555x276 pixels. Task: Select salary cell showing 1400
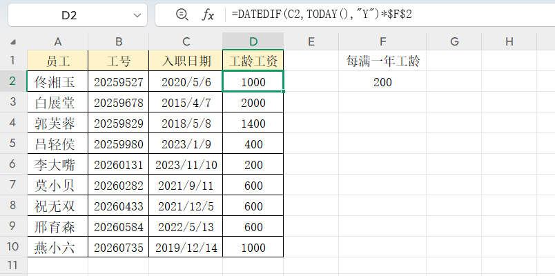pos(253,124)
